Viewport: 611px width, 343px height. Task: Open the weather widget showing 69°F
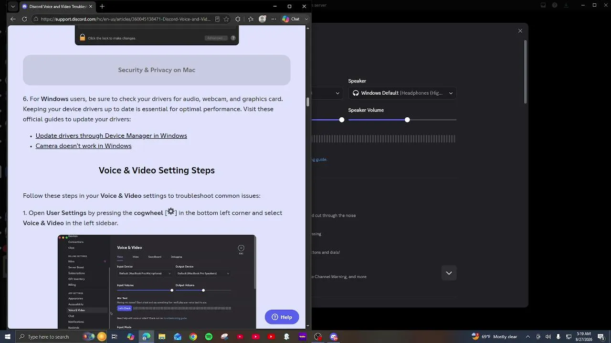[494, 337]
